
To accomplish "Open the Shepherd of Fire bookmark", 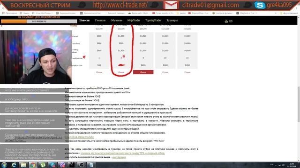I will (x=247, y=13).
